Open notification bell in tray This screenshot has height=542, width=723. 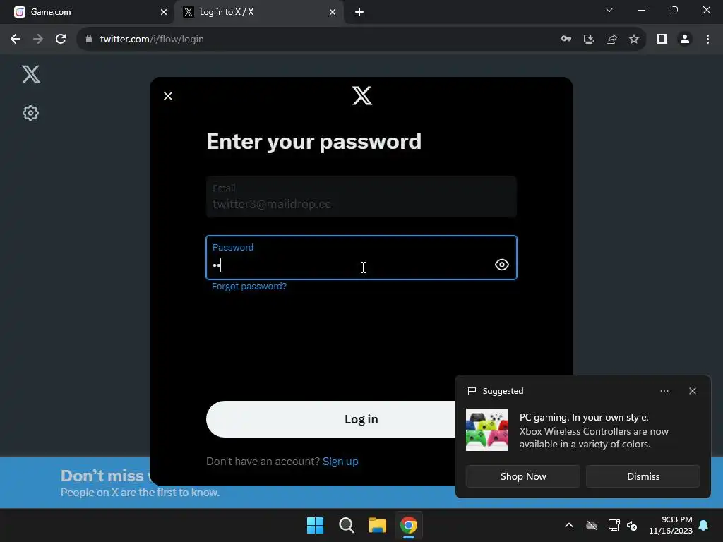(x=704, y=525)
